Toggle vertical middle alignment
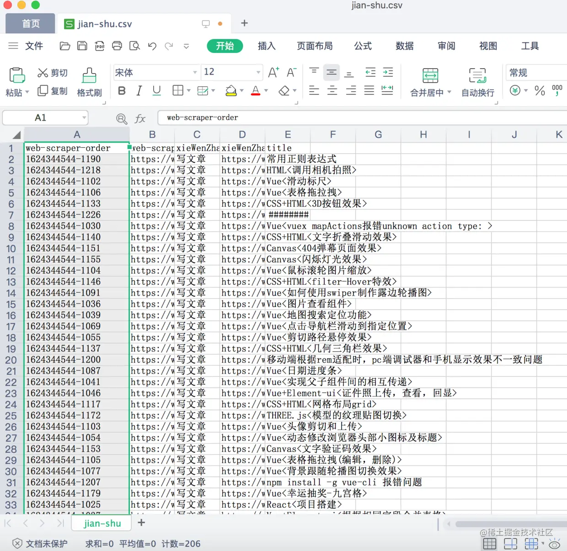The width and height of the screenshot is (567, 551). pos(332,72)
